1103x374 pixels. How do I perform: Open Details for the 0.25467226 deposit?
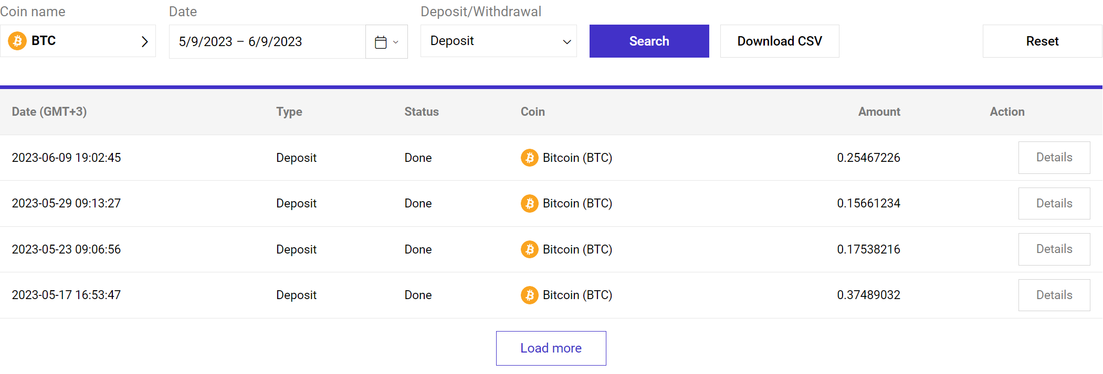1054,158
